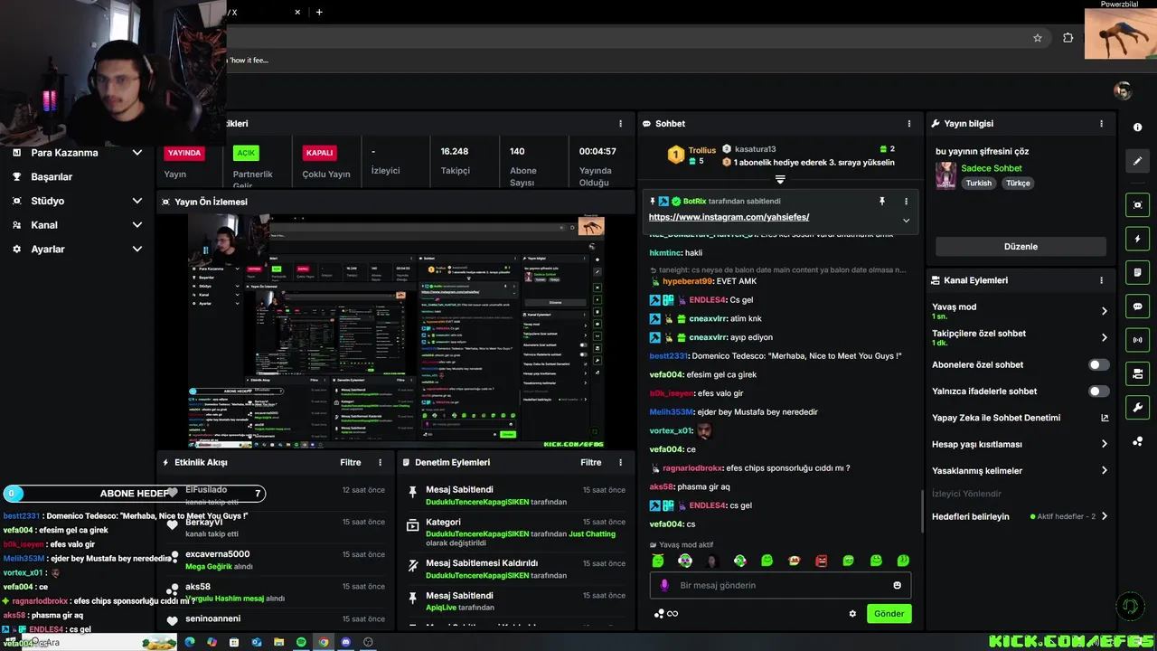The image size is (1157, 651).
Task: Bookmark this page with the browser star icon
Action: pyautogui.click(x=1038, y=38)
